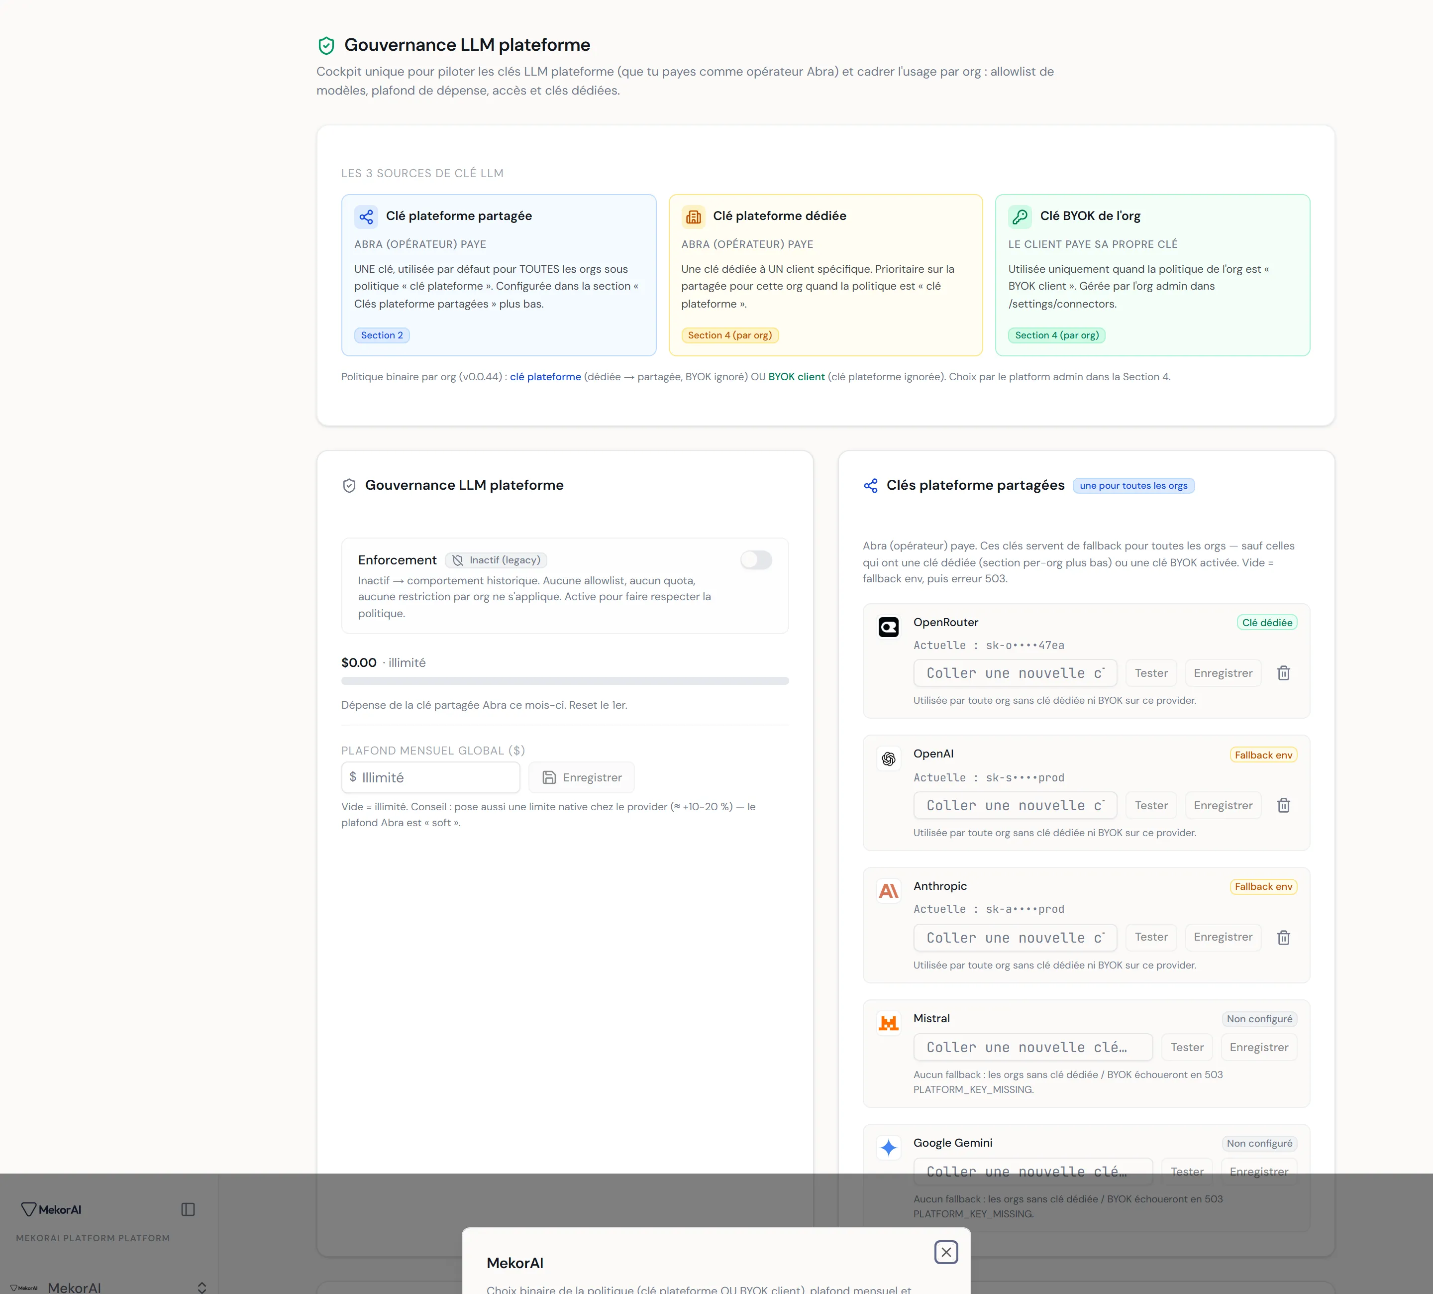Click the Section 4 badge in the Clé BYOK card

tap(1057, 335)
